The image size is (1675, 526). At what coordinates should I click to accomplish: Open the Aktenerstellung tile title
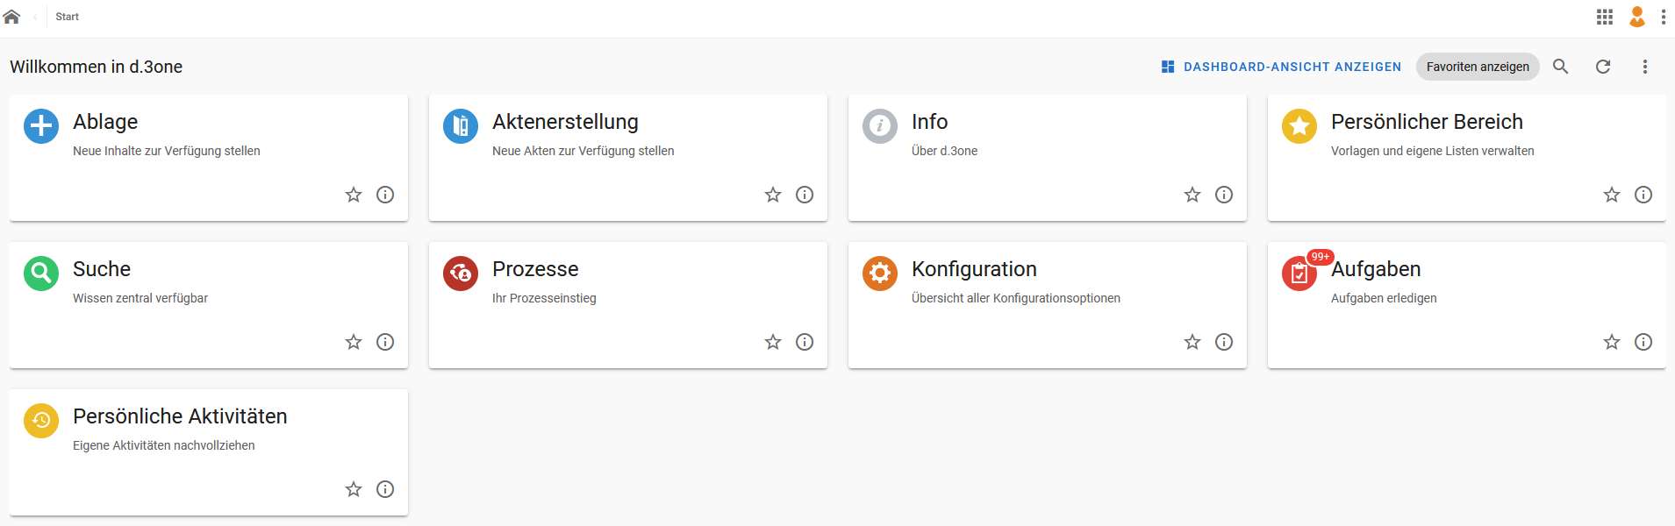point(565,122)
